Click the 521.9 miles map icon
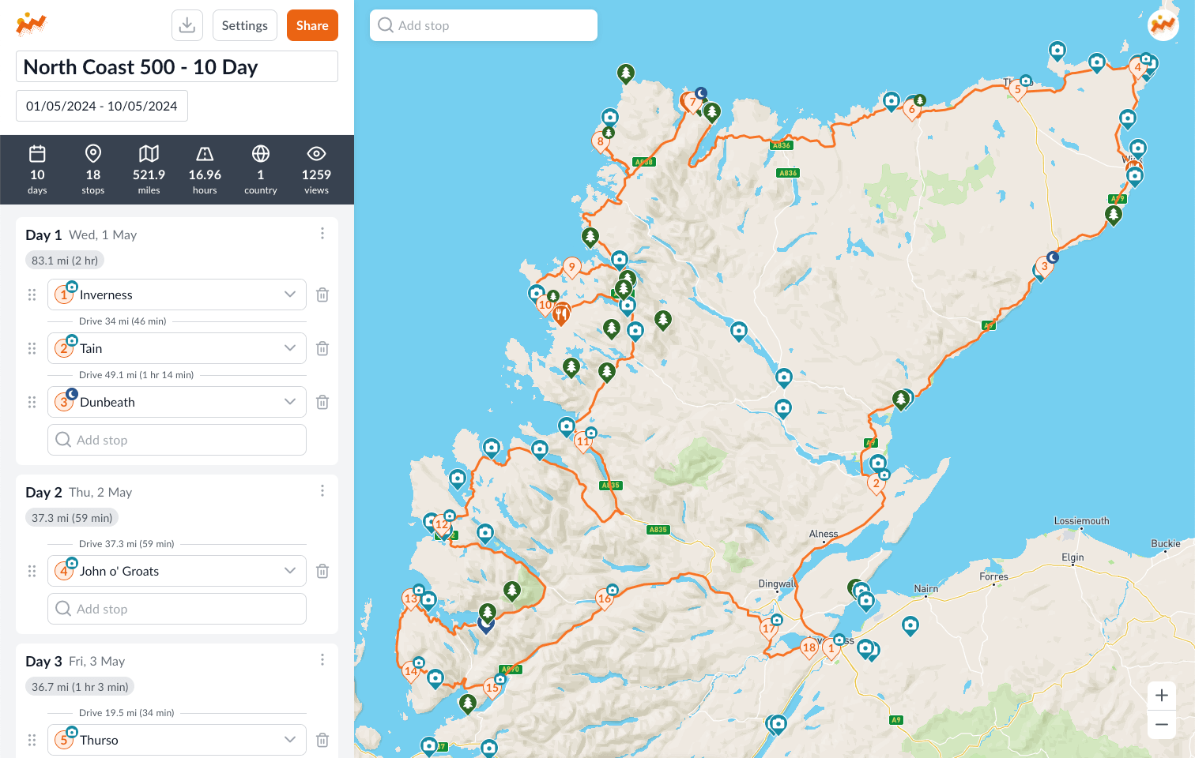The image size is (1195, 758). [x=149, y=153]
